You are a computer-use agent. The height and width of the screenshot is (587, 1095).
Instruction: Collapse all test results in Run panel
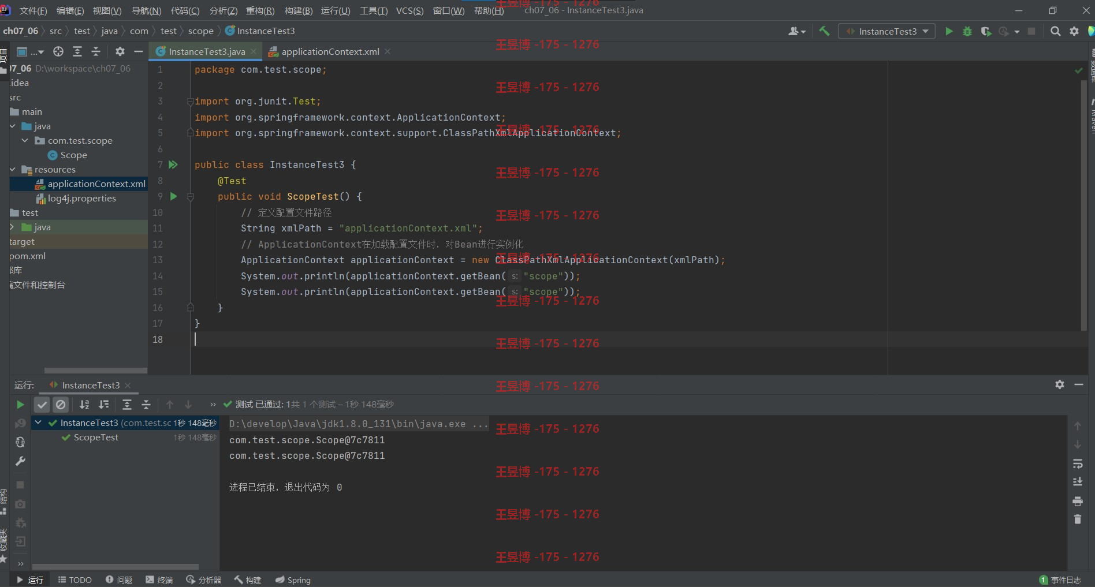[146, 405]
